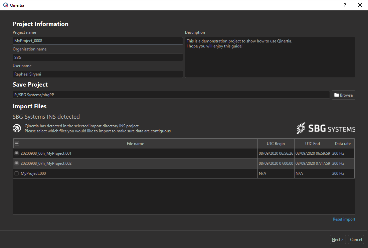The height and width of the screenshot is (248, 368).
Task: Click the SBG Systems logo
Action: [x=326, y=129]
